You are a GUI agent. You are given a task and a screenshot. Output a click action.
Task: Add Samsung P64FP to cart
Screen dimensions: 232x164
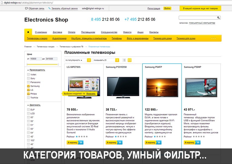coord(153,142)
